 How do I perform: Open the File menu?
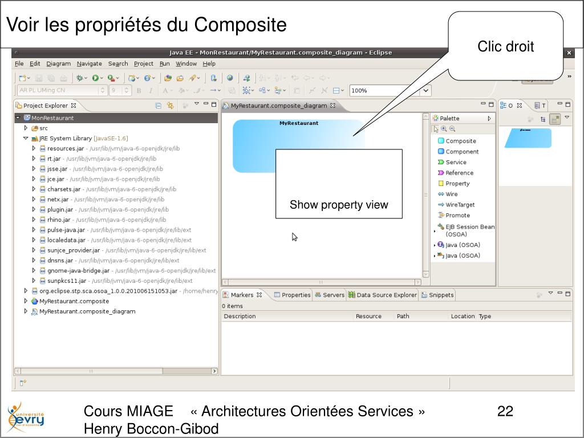click(x=19, y=64)
